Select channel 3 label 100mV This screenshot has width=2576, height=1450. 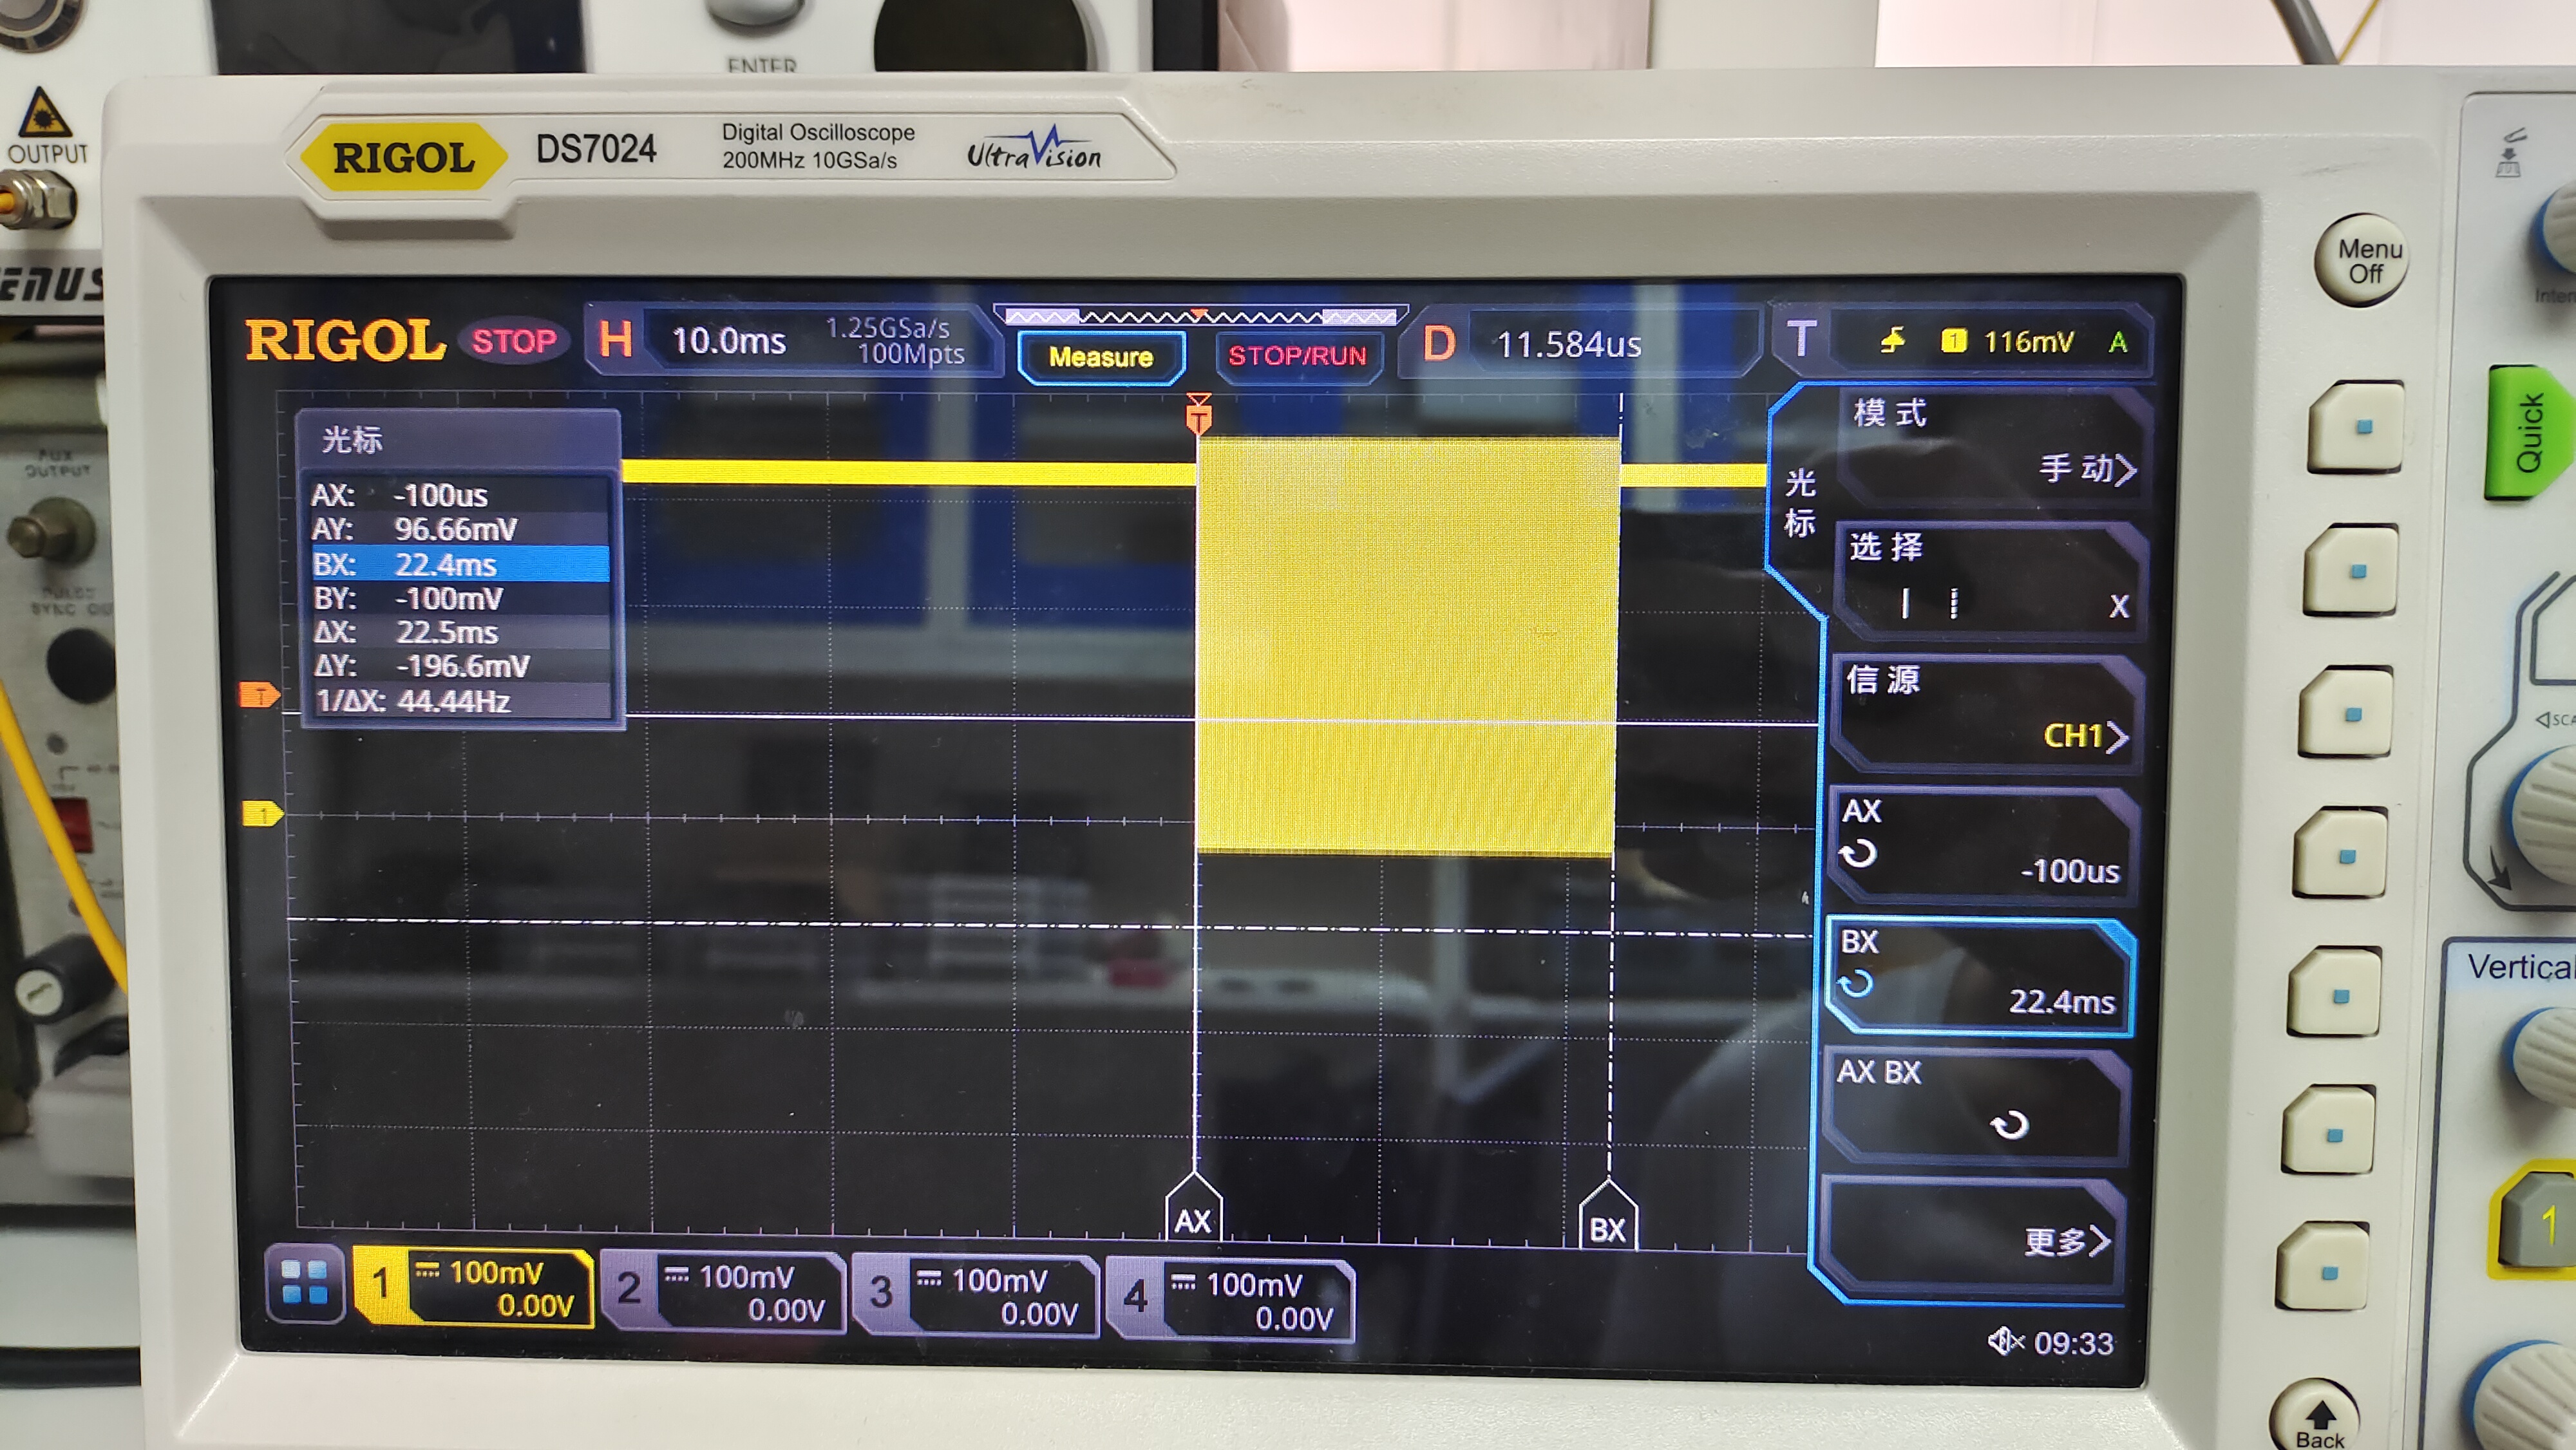point(998,1280)
